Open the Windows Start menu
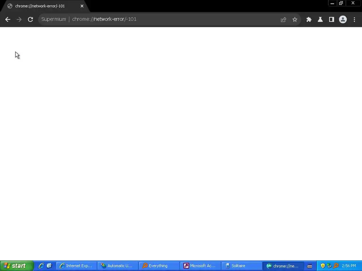Screen dimensions: 362x271 click(17, 266)
